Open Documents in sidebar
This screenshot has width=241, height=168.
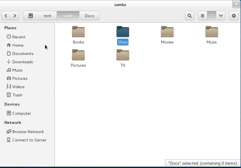[23, 54]
